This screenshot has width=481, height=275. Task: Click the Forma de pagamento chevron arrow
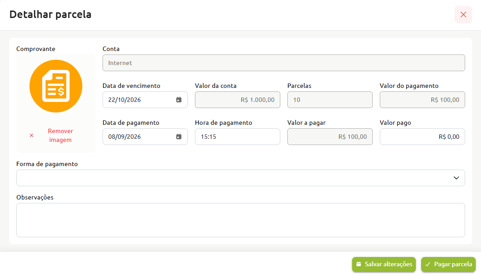point(456,178)
